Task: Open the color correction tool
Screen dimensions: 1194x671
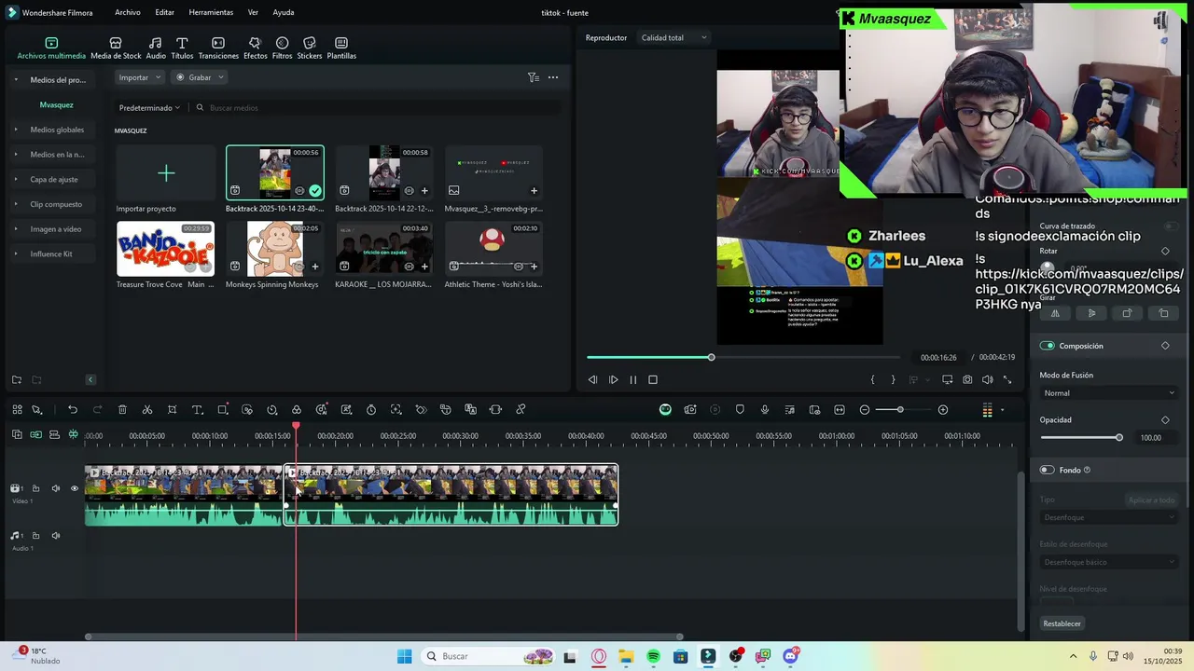Action: [297, 410]
